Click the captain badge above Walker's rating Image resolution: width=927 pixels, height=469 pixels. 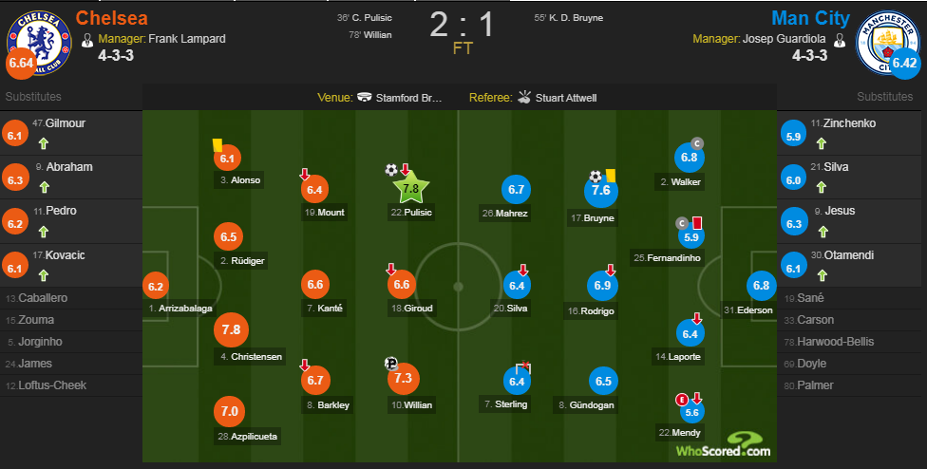(696, 142)
